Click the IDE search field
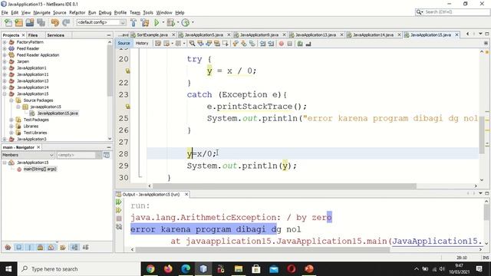 point(453,12)
